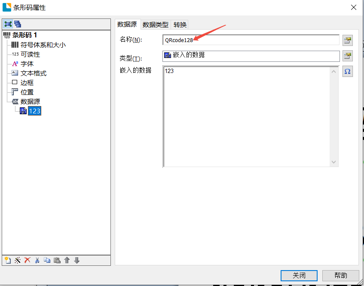Click the 类型 field showing 嵌入的数据
The height and width of the screenshot is (286, 364).
[x=251, y=56]
